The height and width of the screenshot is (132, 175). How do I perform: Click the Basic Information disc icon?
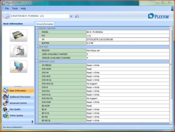(6, 90)
